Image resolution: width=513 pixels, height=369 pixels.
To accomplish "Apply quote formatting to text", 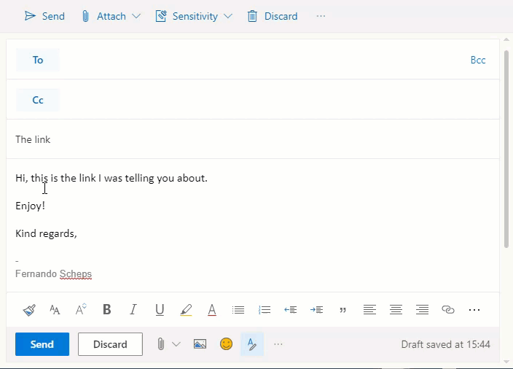I will tap(343, 310).
